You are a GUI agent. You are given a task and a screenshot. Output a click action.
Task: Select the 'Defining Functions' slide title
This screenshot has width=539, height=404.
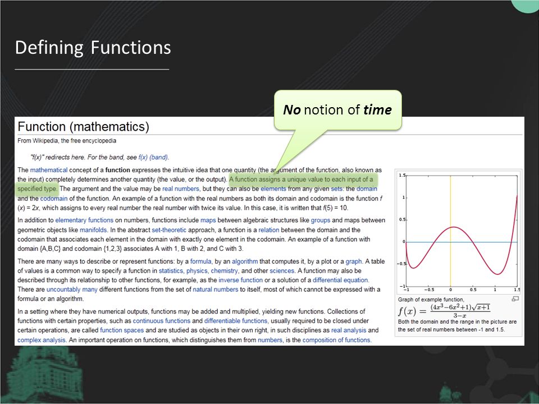93,47
